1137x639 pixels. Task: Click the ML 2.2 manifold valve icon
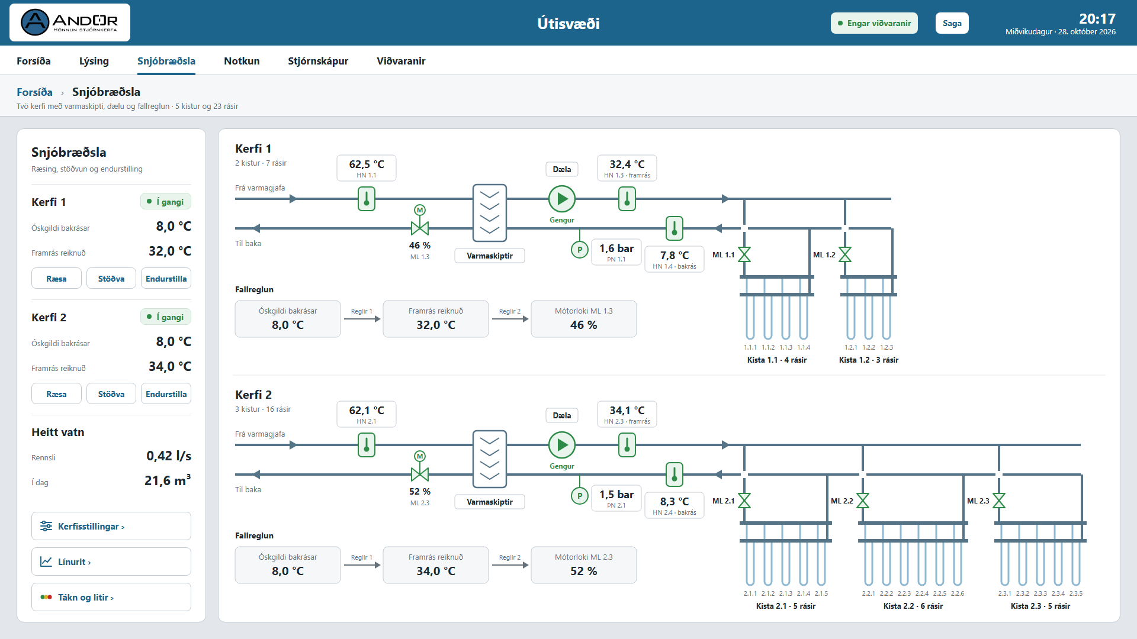[863, 501]
